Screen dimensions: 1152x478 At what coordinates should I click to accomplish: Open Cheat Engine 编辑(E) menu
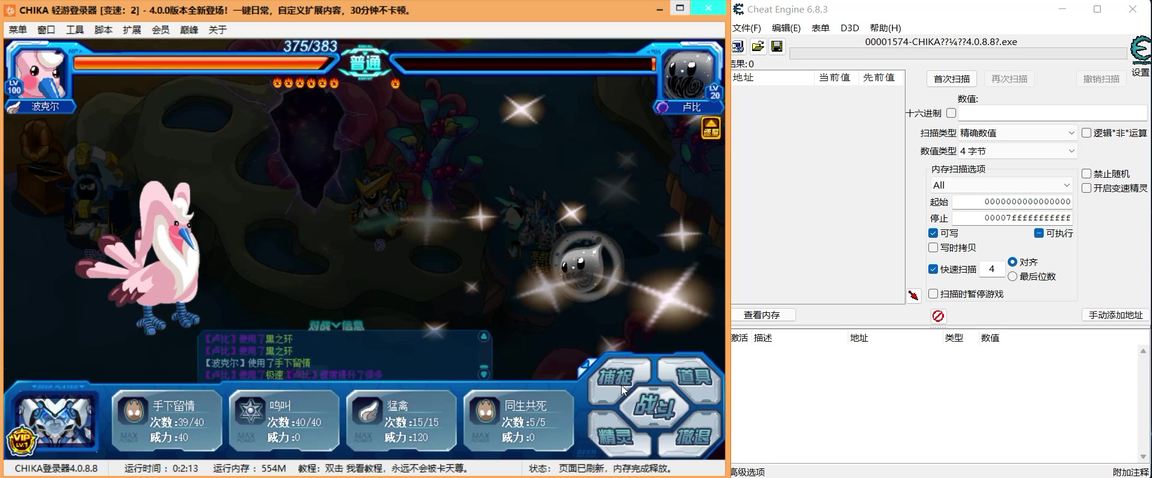(786, 28)
